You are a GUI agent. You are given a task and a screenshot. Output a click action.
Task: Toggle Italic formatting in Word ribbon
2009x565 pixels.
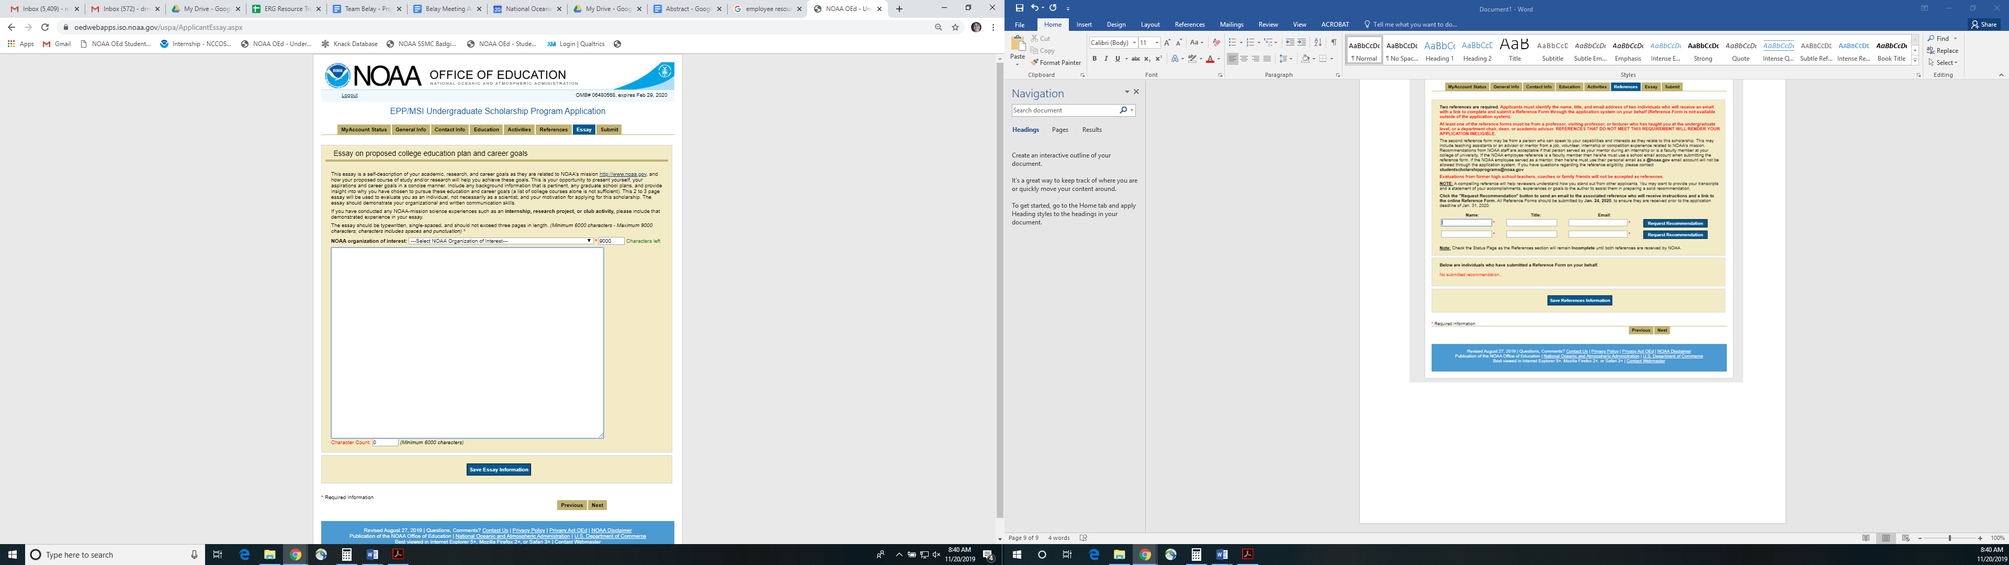(x=1105, y=59)
